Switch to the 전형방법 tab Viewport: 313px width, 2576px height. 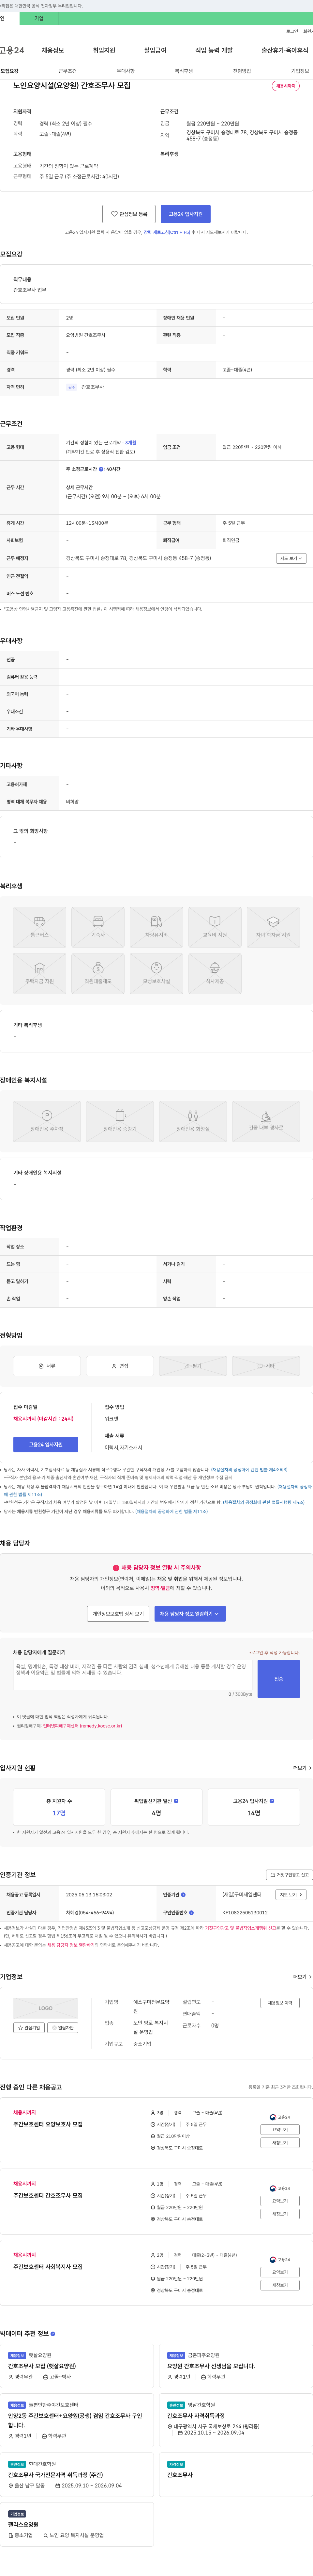click(x=242, y=71)
